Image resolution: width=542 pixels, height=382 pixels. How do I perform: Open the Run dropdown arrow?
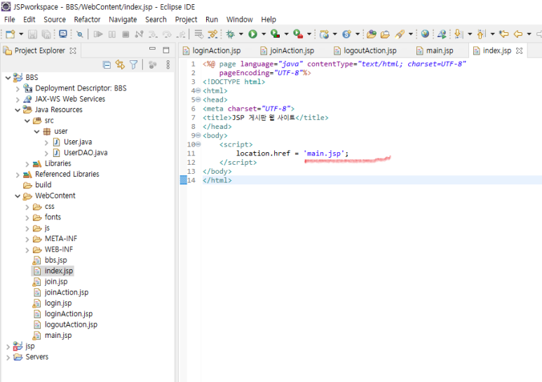tap(264, 34)
